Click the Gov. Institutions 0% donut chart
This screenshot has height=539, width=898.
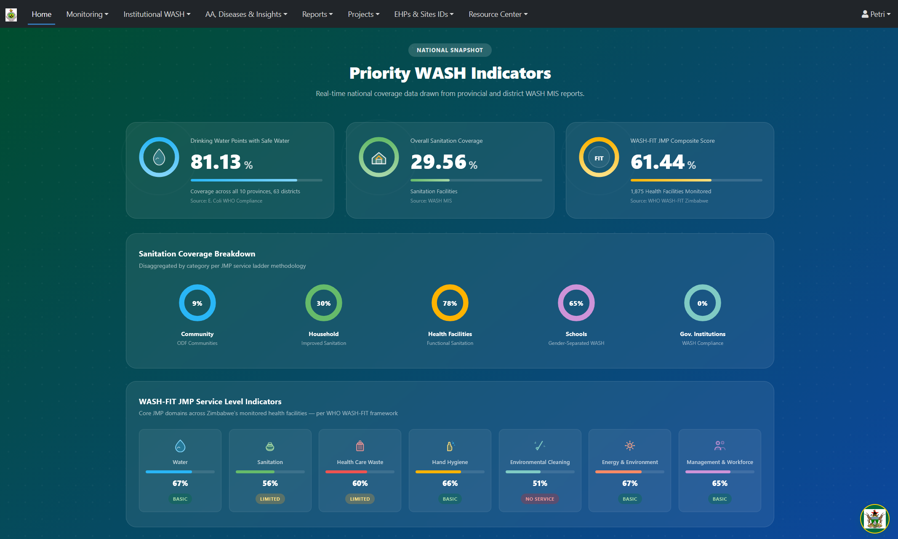(x=703, y=303)
